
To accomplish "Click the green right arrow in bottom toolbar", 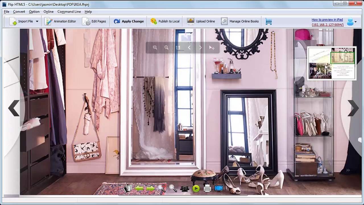I will click(150, 188).
